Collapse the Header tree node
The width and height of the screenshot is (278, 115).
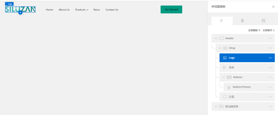(x=216, y=38)
